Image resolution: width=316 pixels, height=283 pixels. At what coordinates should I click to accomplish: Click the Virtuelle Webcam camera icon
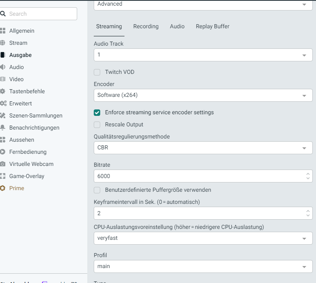click(2, 164)
